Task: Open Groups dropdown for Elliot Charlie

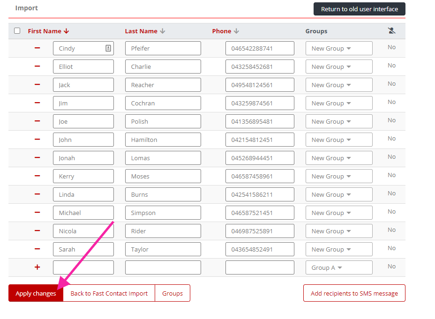Action: [339, 67]
